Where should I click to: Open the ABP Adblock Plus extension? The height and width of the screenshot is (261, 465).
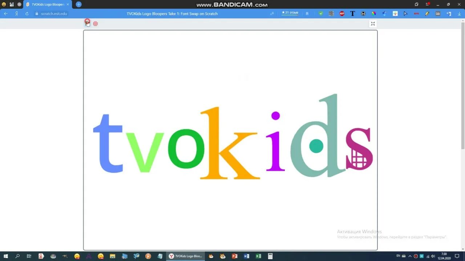(342, 14)
